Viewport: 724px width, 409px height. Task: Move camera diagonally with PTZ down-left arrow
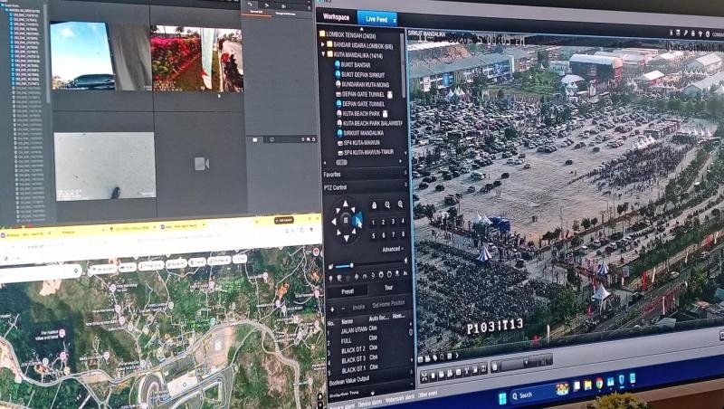point(337,233)
